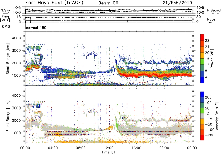Click the "Velocity [m s-1]" colorbar title

[x=217, y=116]
